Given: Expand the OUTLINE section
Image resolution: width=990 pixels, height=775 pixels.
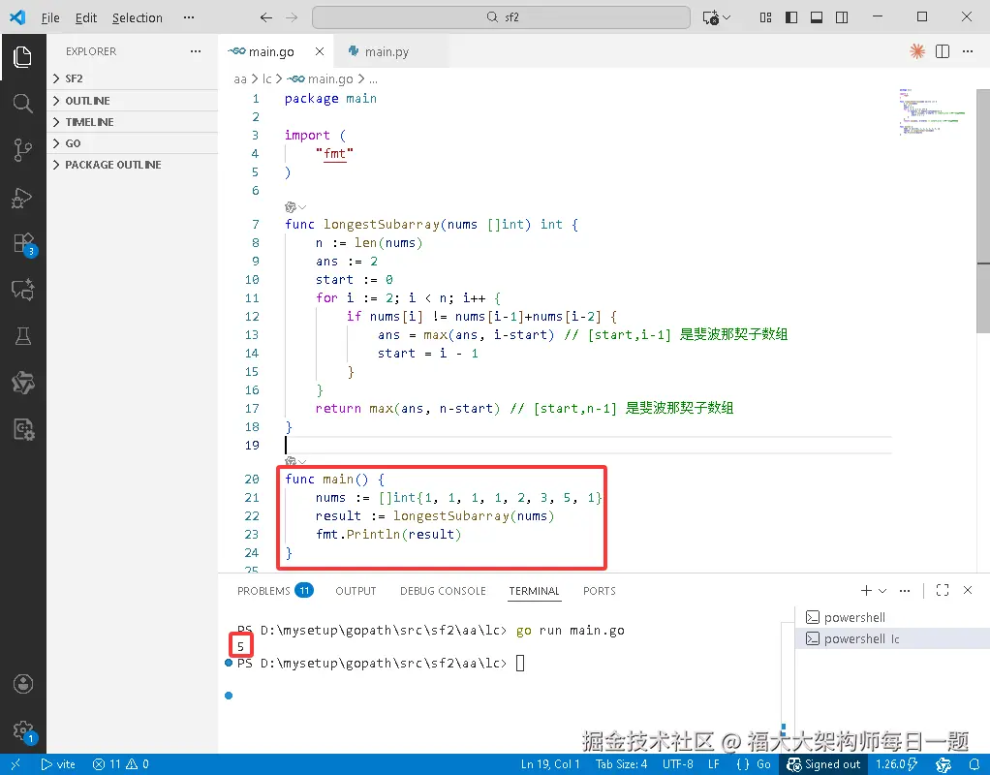Looking at the screenshot, I should click(x=133, y=101).
